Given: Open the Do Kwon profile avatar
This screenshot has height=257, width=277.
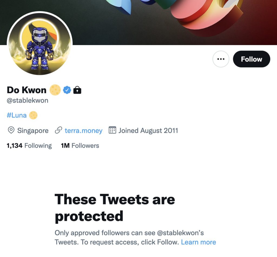Looking at the screenshot, I should pos(40,44).
